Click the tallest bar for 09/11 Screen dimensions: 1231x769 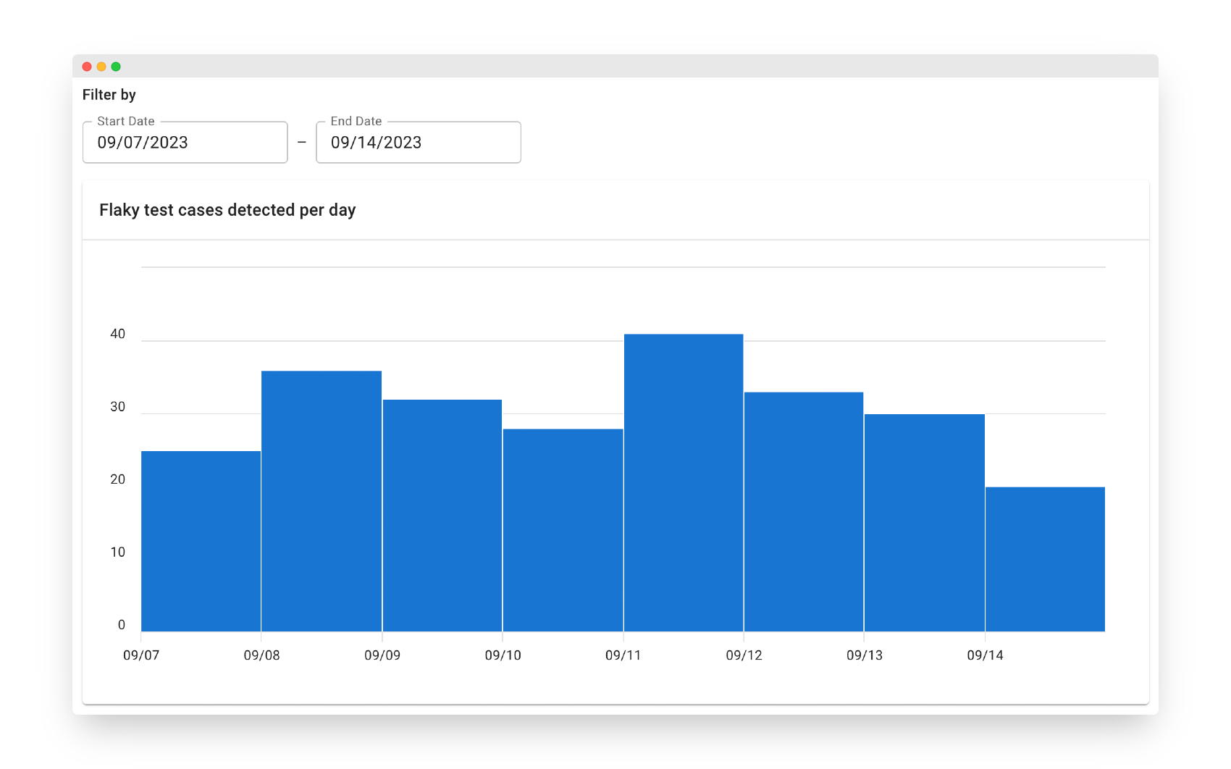[x=684, y=482]
